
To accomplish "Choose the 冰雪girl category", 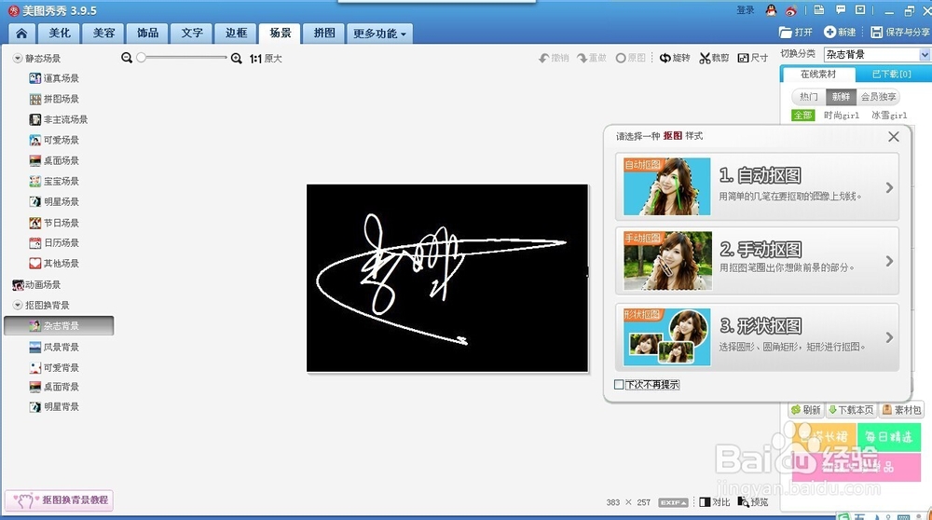I will tap(889, 116).
